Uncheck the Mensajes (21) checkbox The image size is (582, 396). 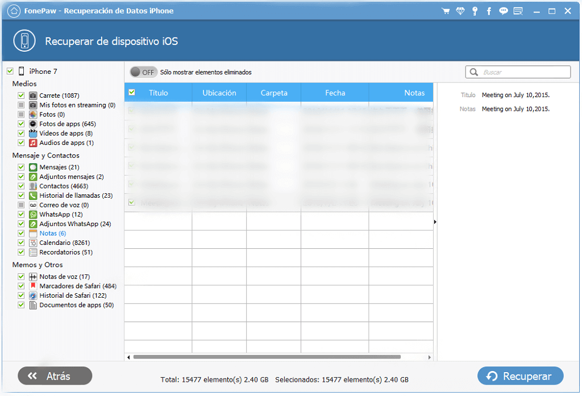coord(21,167)
